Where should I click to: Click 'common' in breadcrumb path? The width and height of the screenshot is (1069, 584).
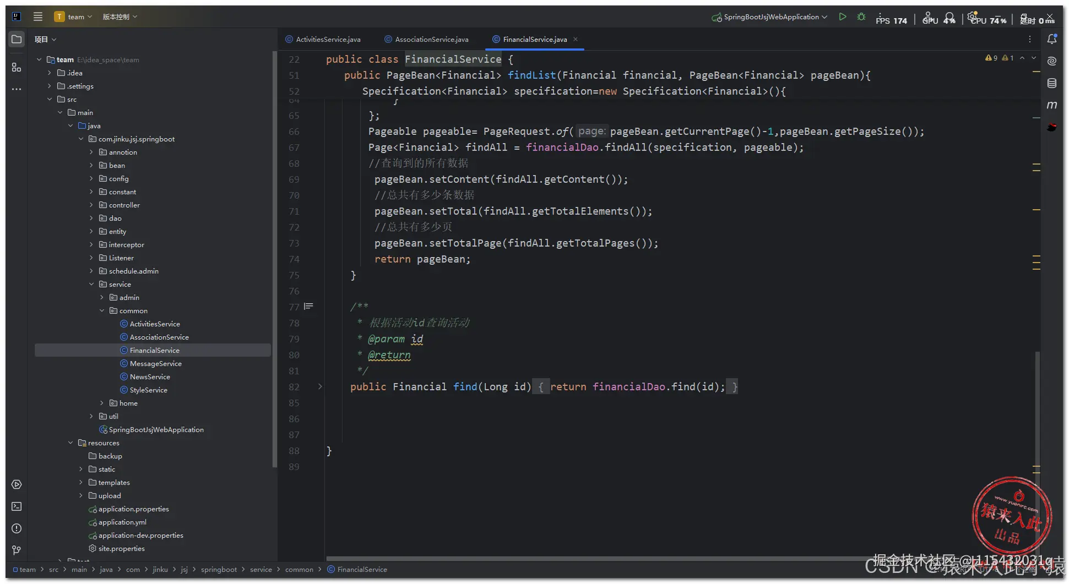(x=299, y=569)
